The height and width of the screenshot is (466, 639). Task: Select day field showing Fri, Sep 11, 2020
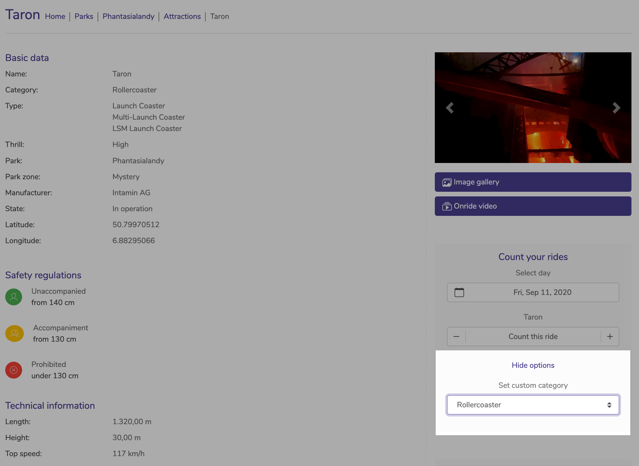(x=533, y=292)
